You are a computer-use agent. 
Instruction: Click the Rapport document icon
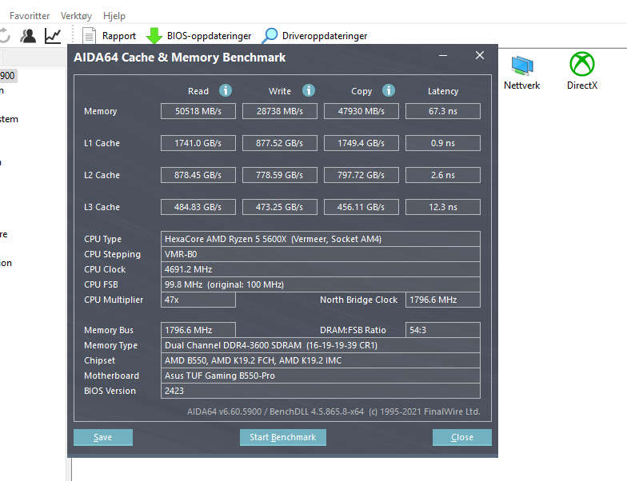click(89, 35)
